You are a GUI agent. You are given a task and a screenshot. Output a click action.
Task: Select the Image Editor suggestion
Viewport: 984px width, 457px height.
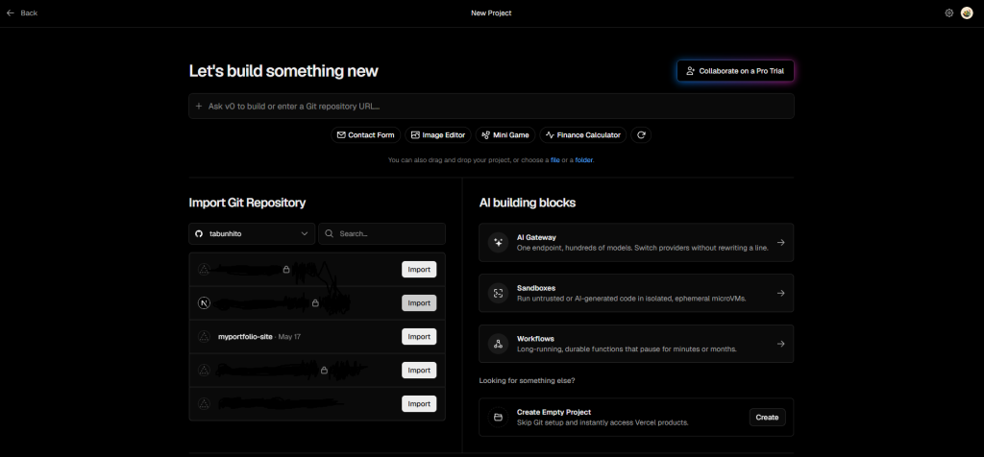[438, 134]
